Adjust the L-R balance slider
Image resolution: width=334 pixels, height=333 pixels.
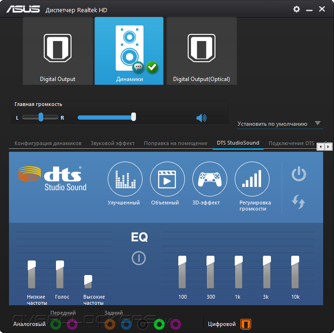tap(40, 117)
